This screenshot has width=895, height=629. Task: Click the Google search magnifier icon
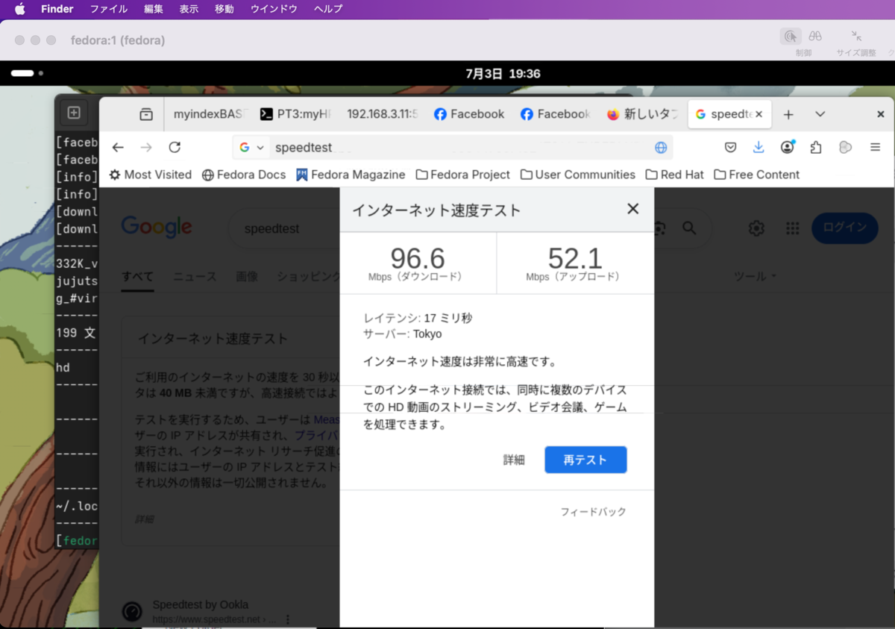point(688,228)
